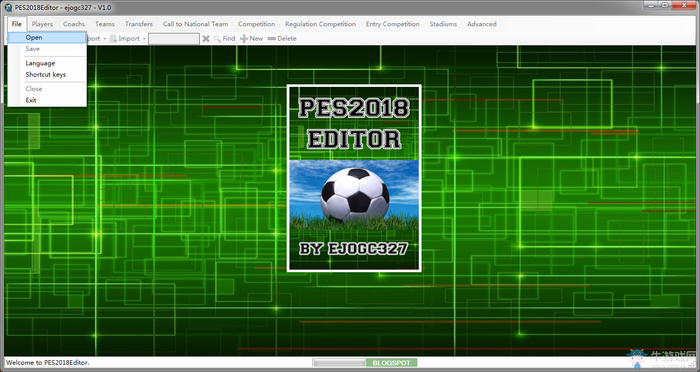Expand the Export dropdown arrow
The height and width of the screenshot is (372, 700).
coord(104,39)
